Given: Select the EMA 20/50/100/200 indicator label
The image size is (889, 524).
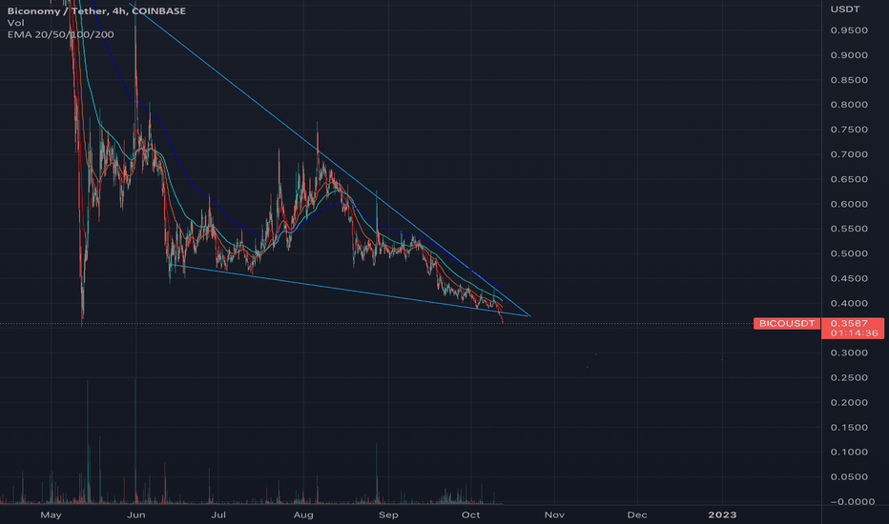Looking at the screenshot, I should coord(61,34).
